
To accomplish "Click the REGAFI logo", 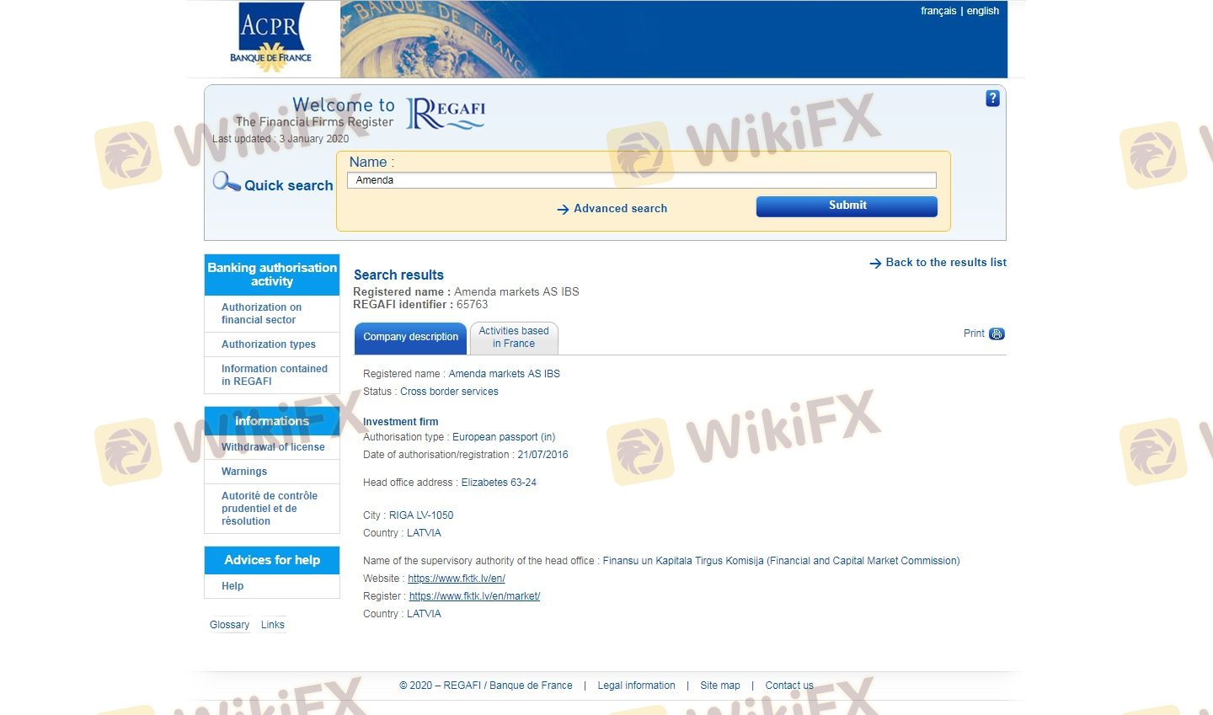I will pyautogui.click(x=446, y=114).
